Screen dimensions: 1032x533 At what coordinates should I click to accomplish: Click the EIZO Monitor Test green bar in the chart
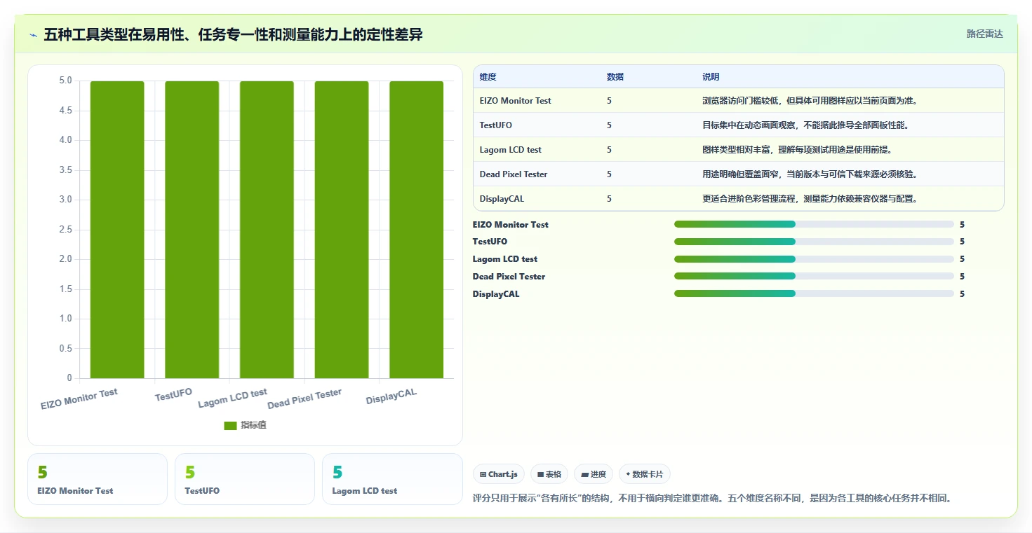tap(117, 230)
